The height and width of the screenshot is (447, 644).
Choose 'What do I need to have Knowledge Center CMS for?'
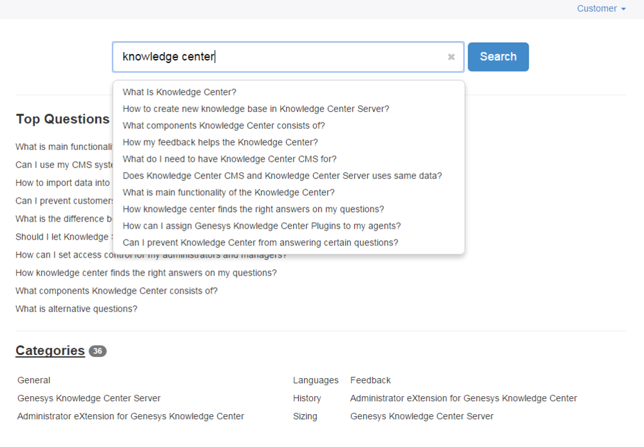click(x=230, y=159)
